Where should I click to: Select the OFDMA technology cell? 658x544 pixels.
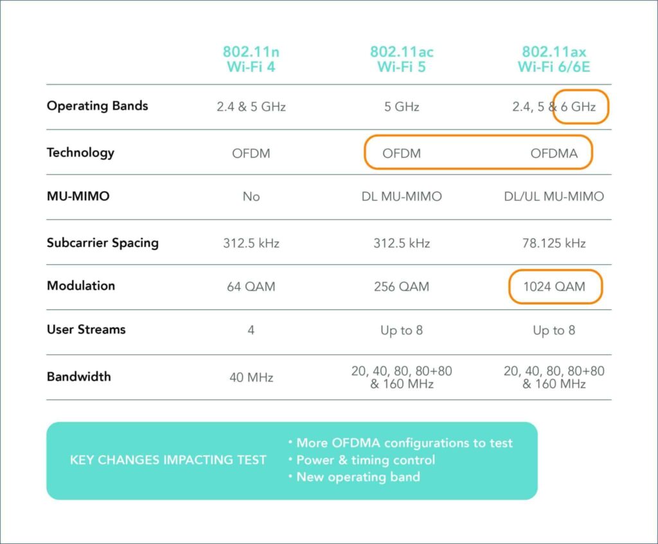pyautogui.click(x=554, y=153)
